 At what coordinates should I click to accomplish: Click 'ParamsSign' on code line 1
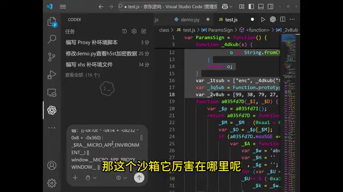[210, 37]
